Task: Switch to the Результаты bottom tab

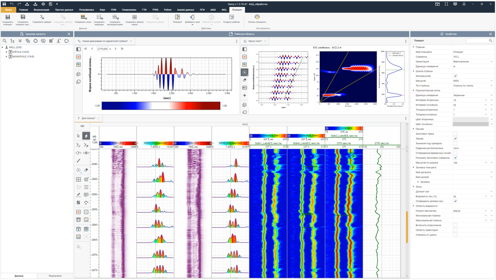Action: [x=55, y=276]
